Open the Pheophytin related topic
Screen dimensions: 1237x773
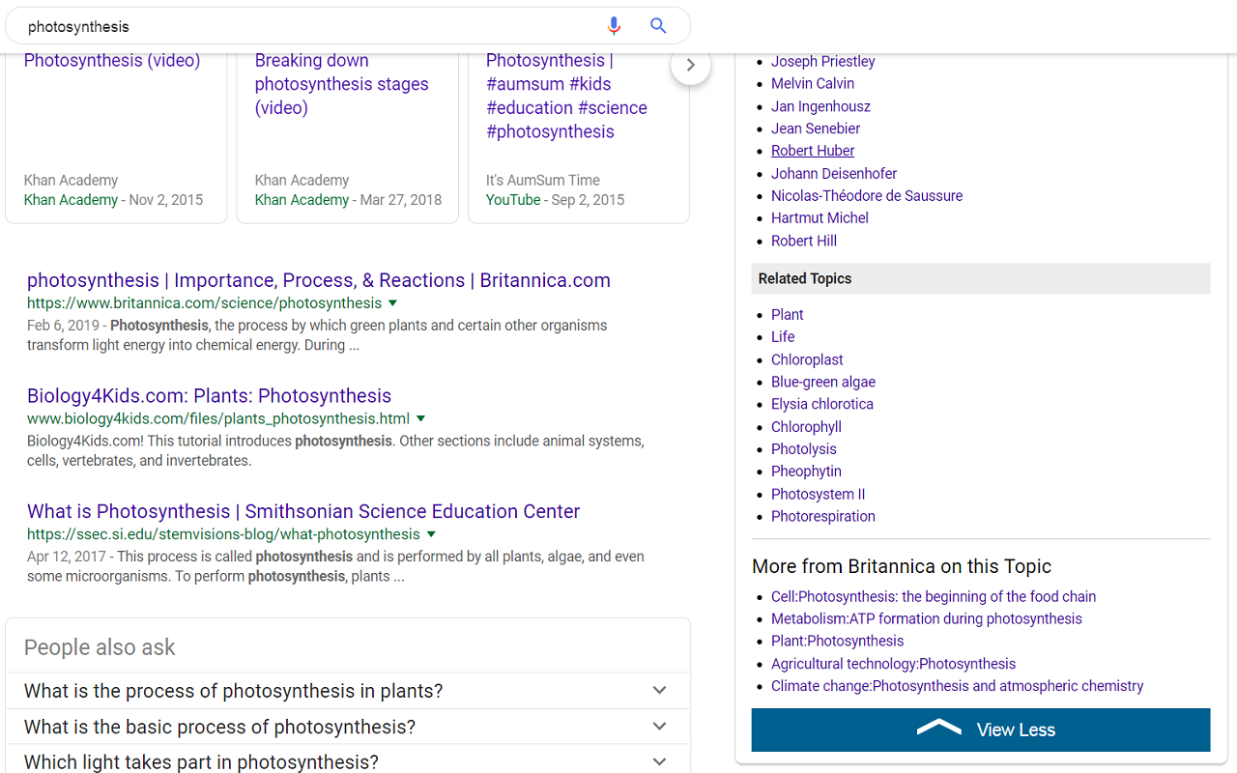pyautogui.click(x=806, y=472)
